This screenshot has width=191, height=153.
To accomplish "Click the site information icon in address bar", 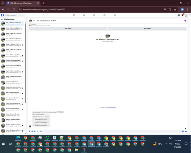I will (x=20, y=10).
